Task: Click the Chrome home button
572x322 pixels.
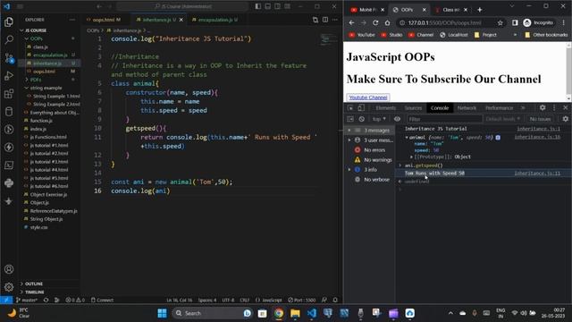Action: pyautogui.click(x=387, y=22)
